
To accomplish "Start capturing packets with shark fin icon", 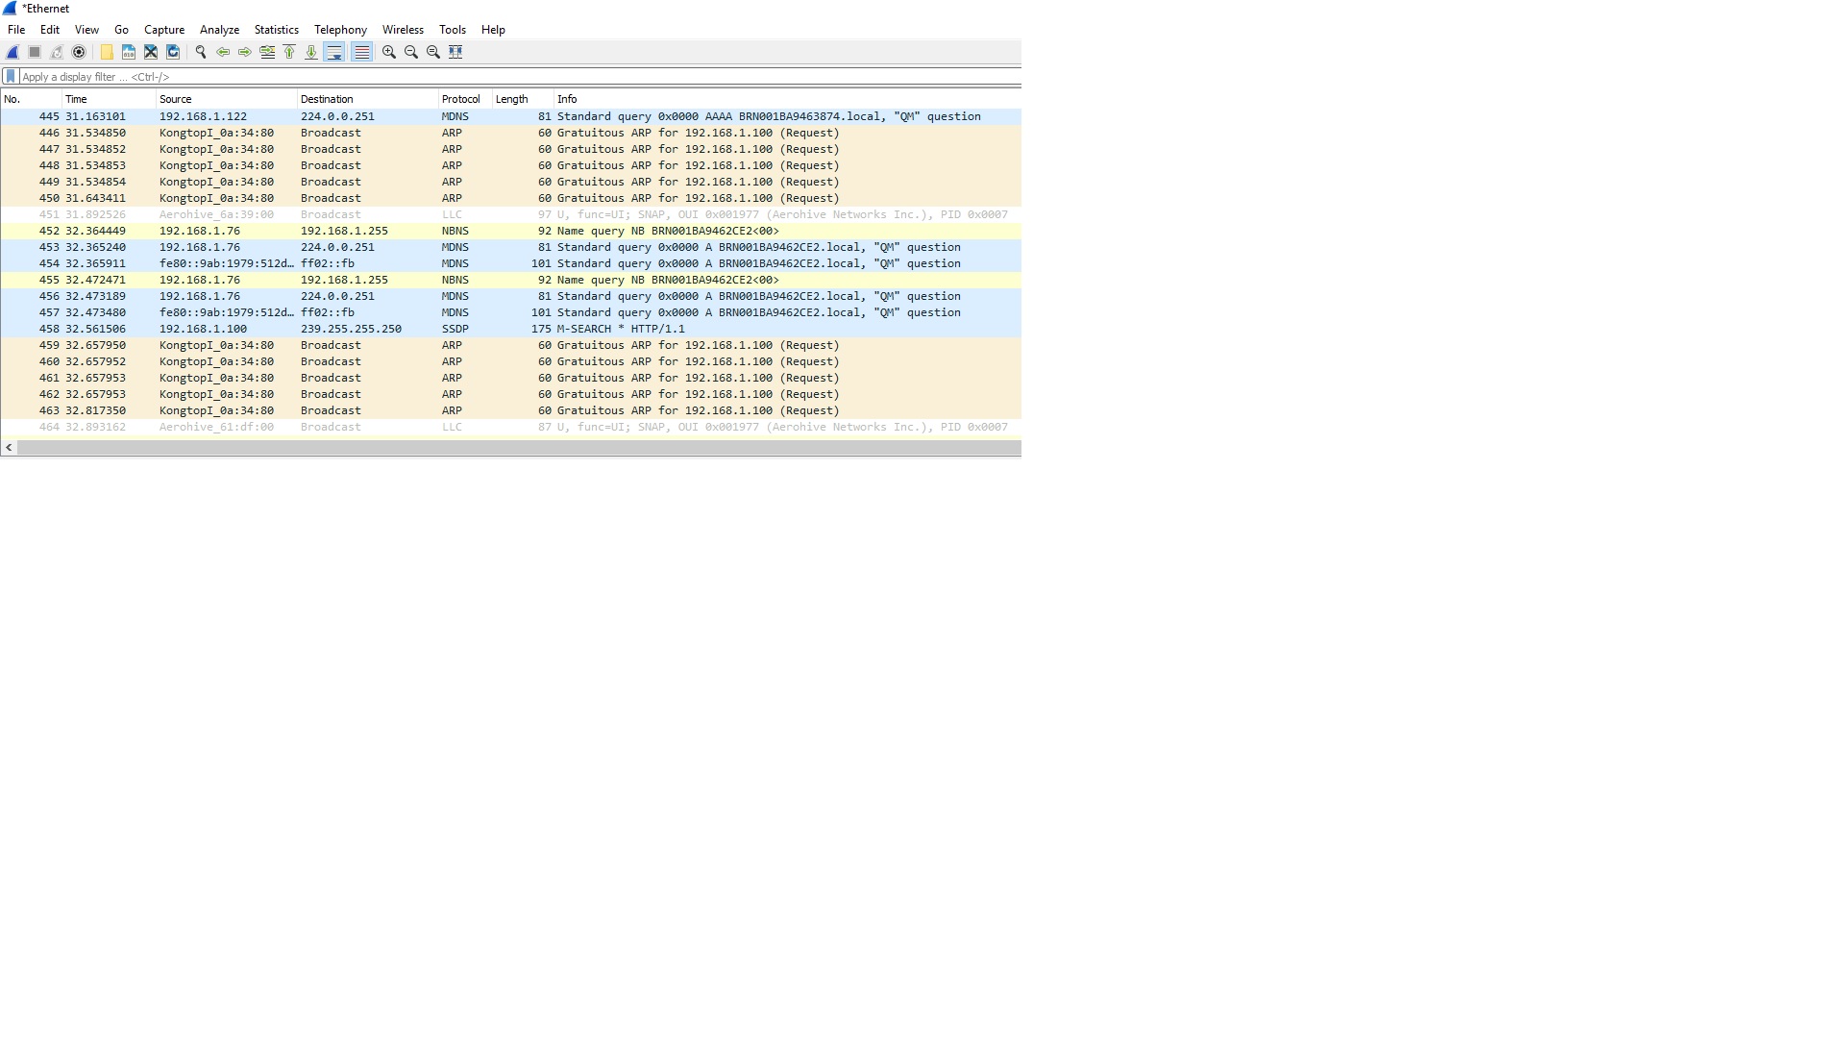I will (x=12, y=52).
